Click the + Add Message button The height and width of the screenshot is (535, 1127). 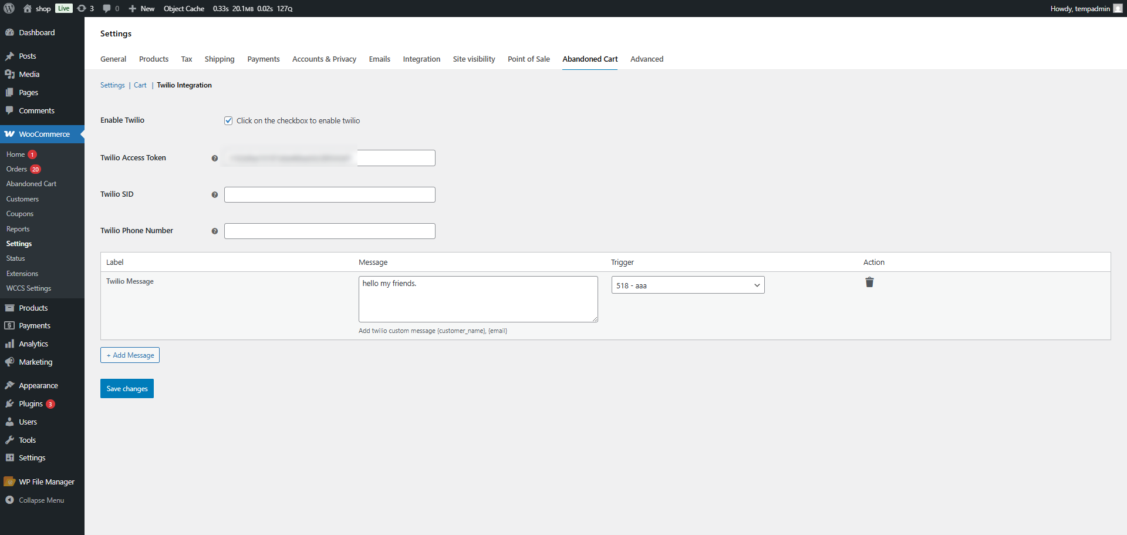tap(130, 355)
